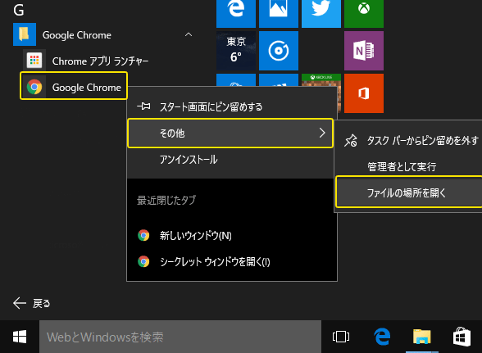Open シークレット ウィンドウを開く(I)

[x=232, y=262]
